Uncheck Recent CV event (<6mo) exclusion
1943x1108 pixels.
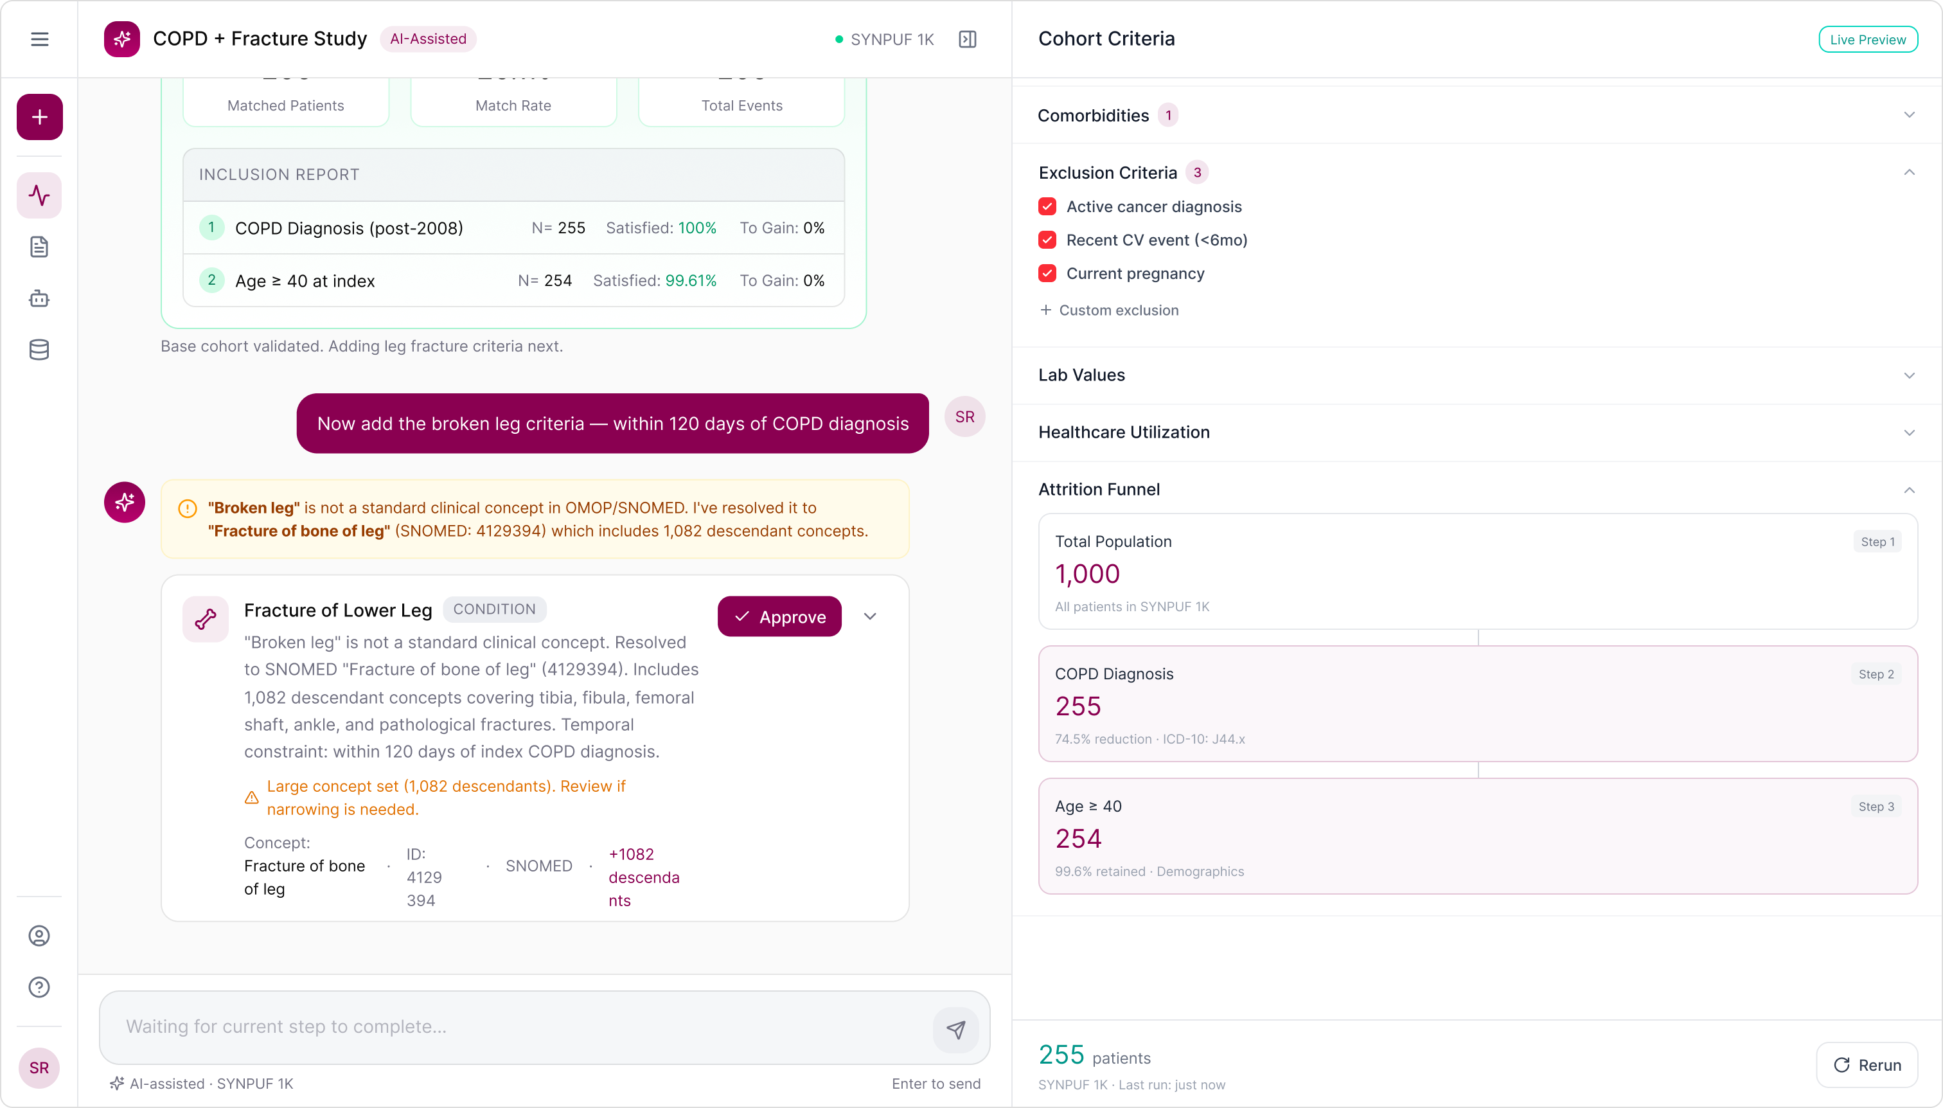[x=1047, y=240]
